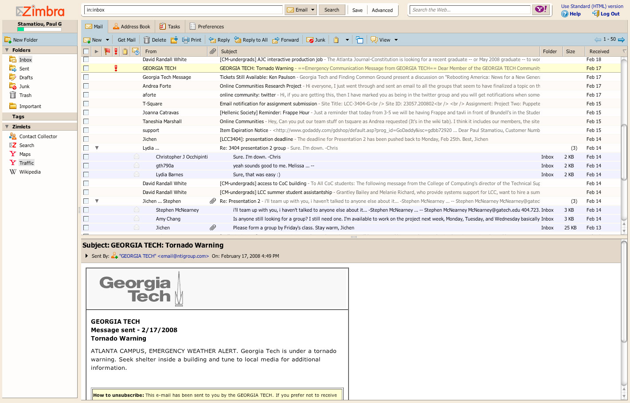Viewport: 630px width, 403px height.
Task: Check the checkbox beside Joanna Catravas message
Action: tap(86, 112)
